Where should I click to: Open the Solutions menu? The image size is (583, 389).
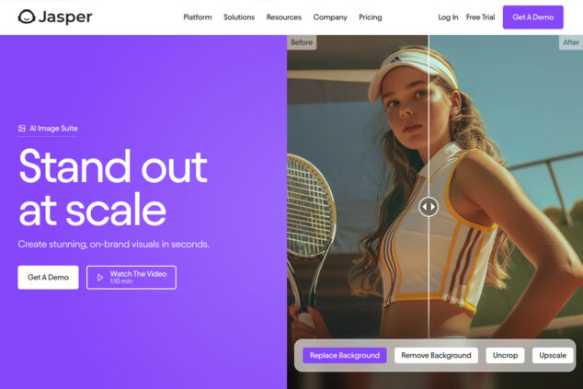point(239,17)
